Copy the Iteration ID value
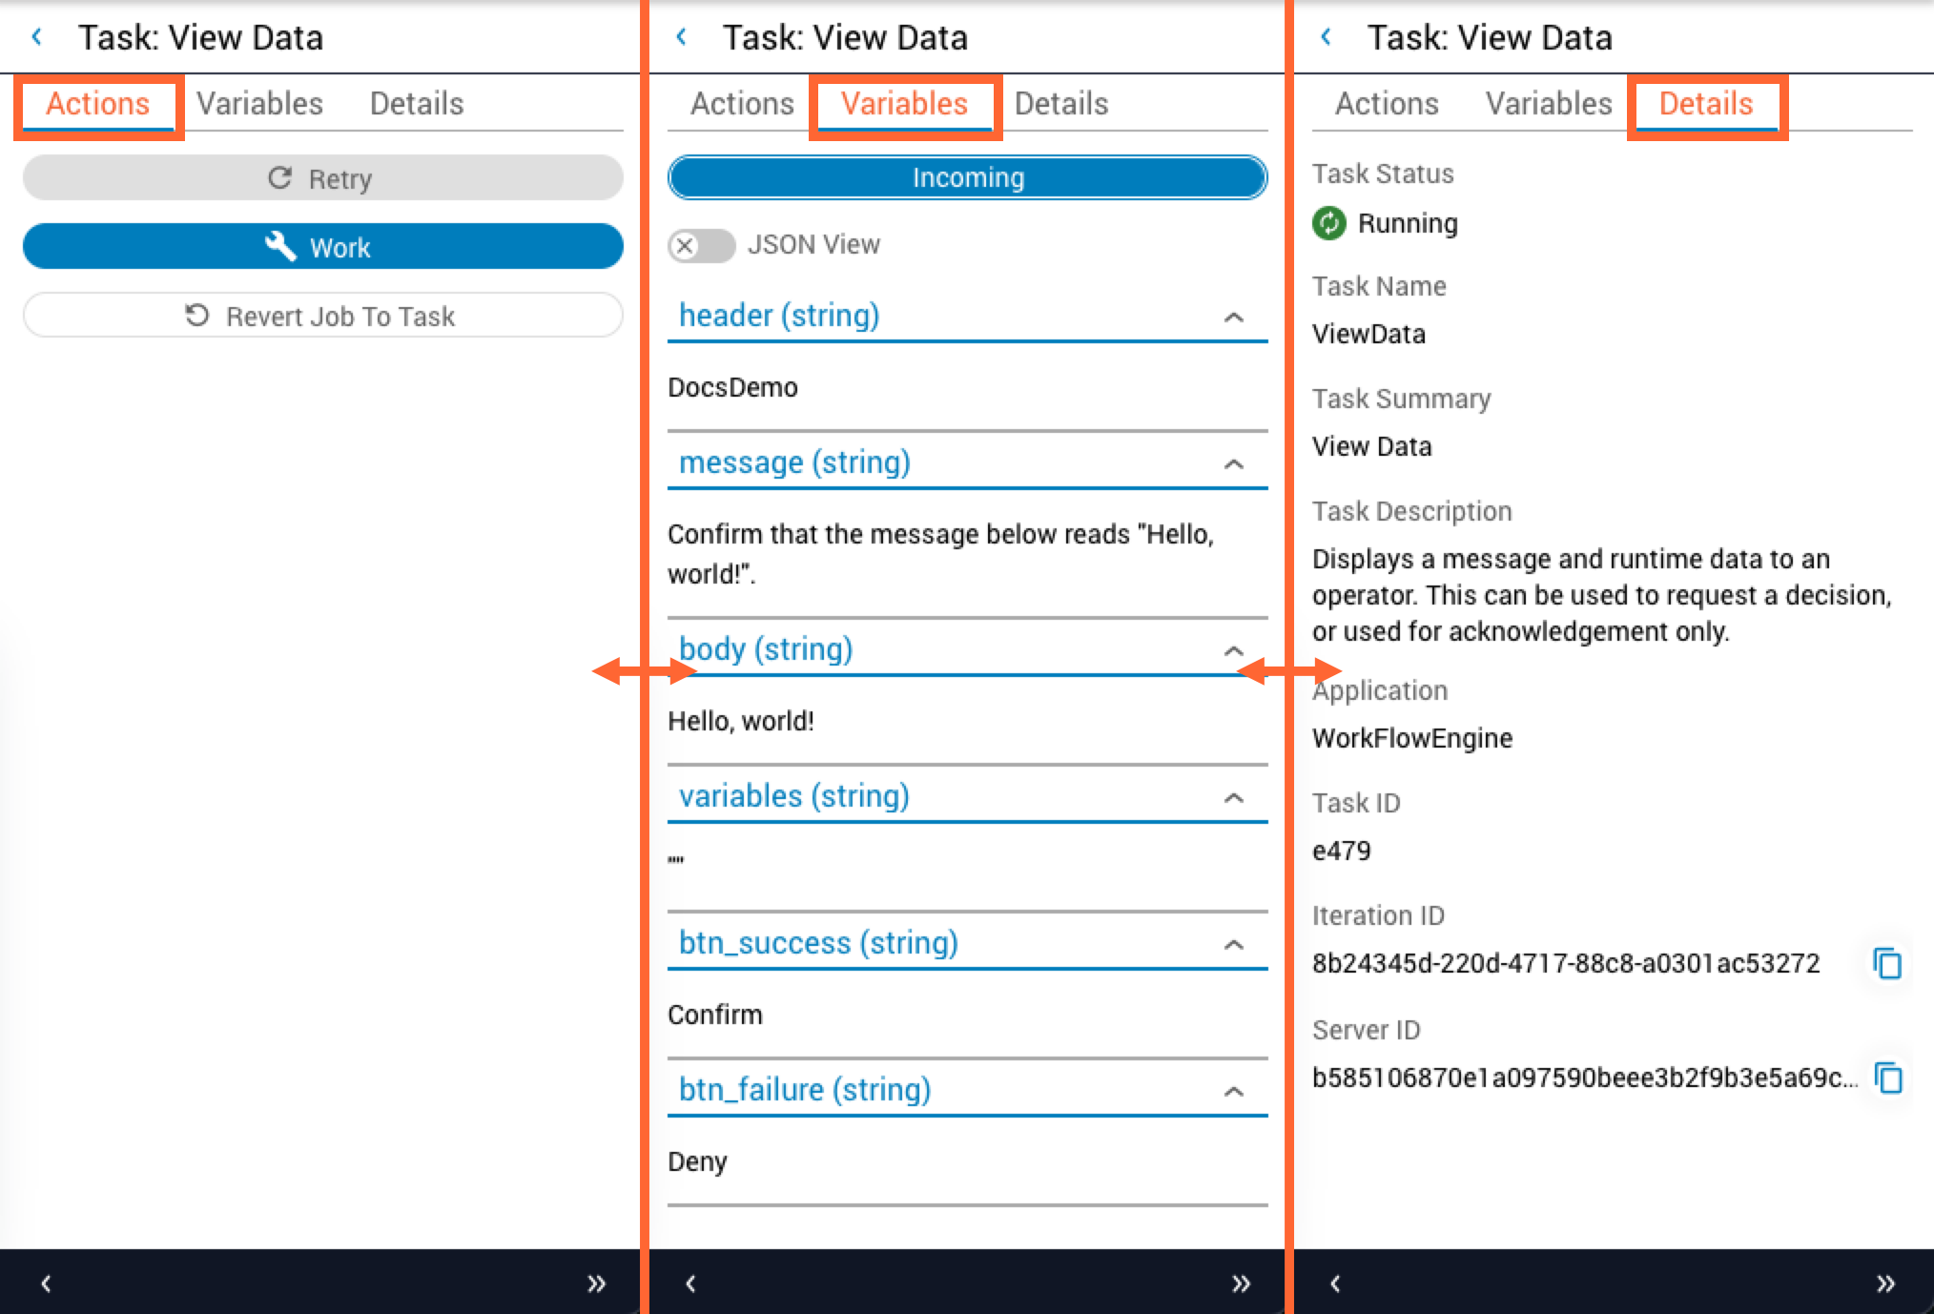Viewport: 1934px width, 1314px height. pyautogui.click(x=1887, y=963)
